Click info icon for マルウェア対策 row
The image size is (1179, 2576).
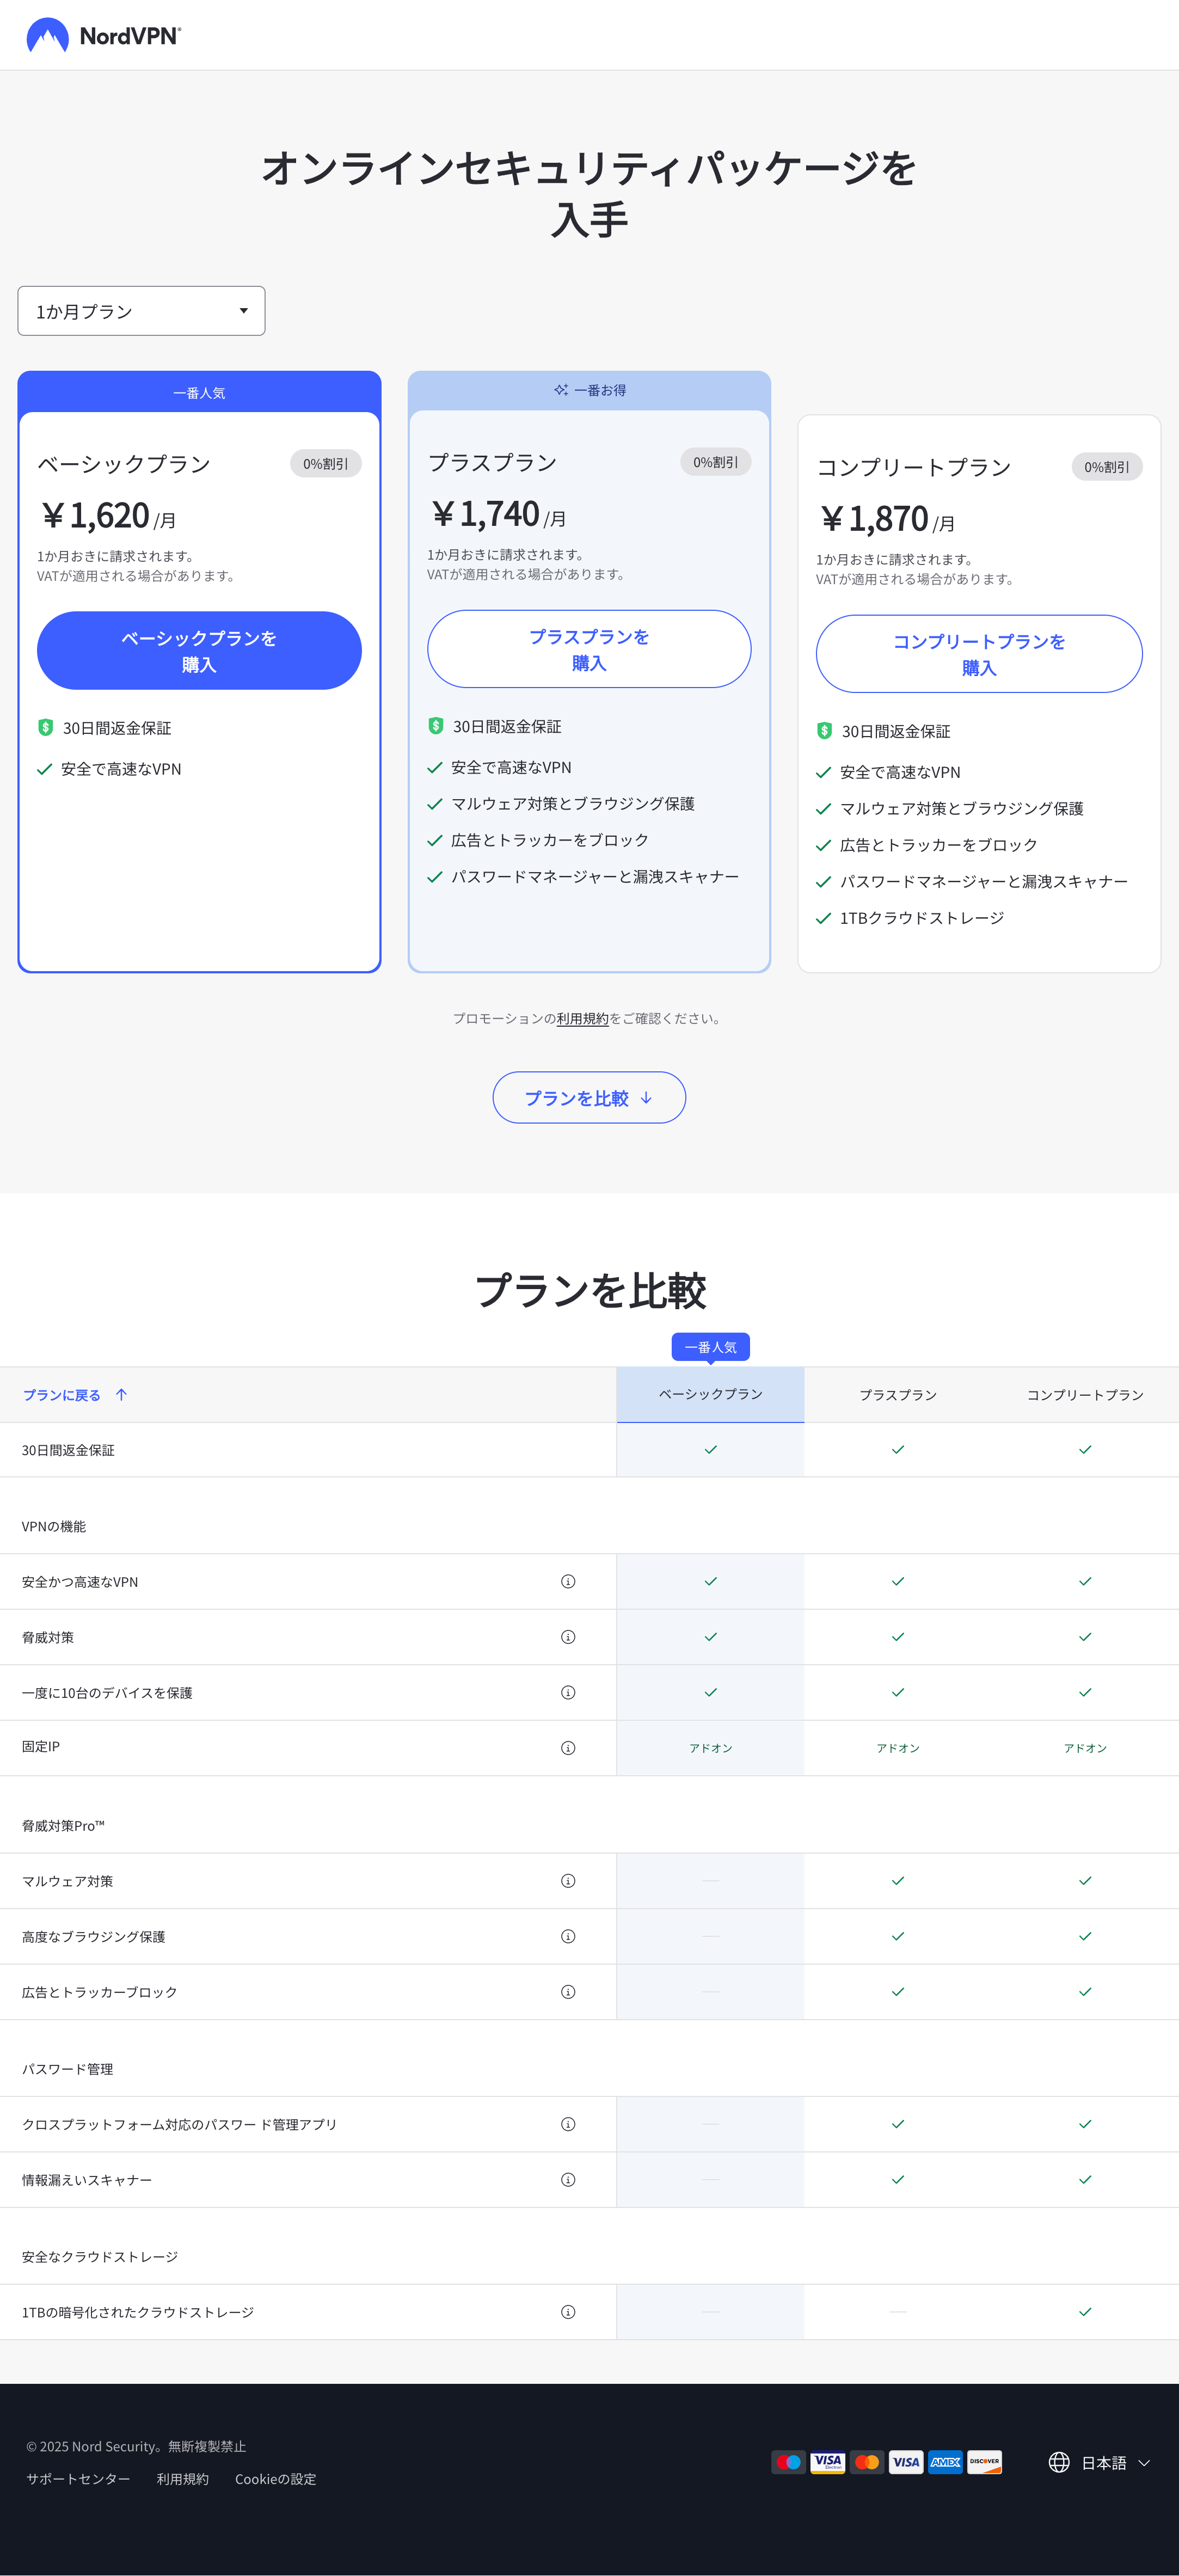click(x=568, y=1881)
